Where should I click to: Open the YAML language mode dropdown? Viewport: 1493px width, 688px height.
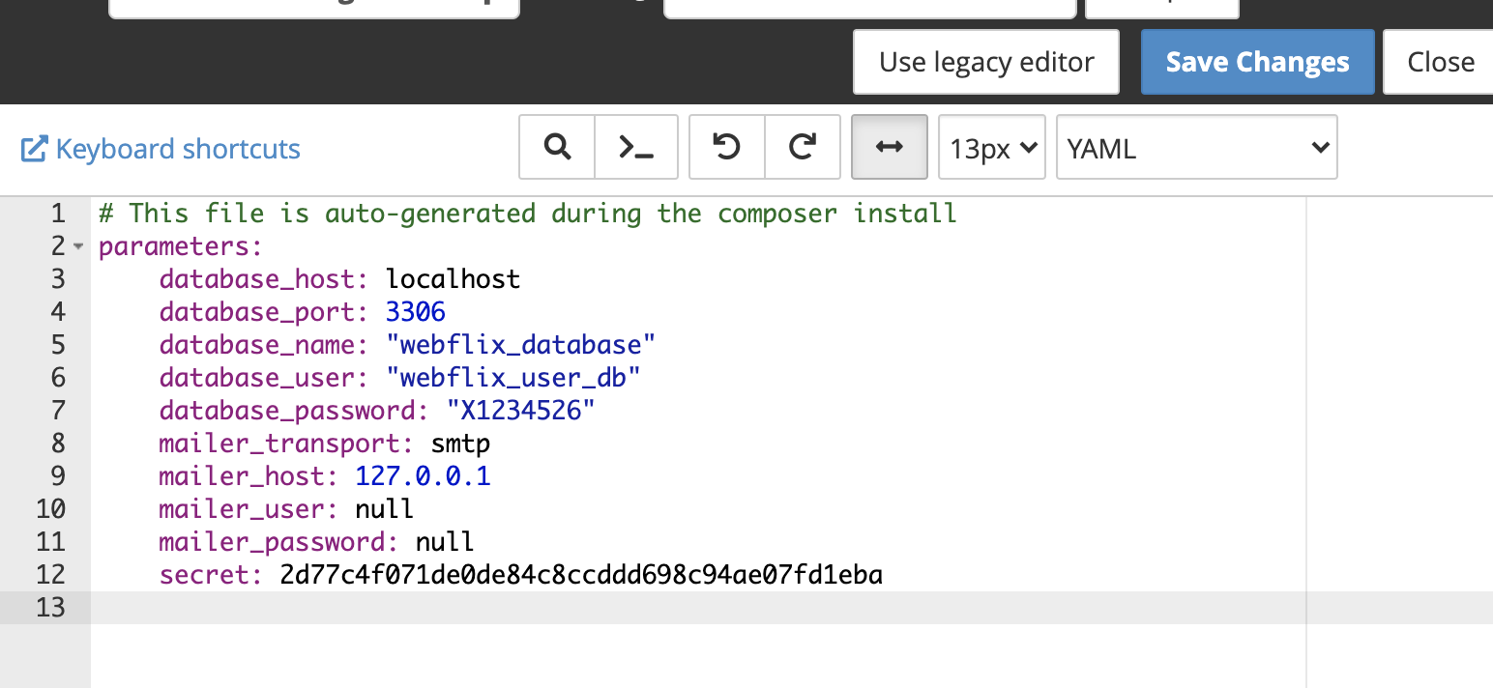tap(1196, 148)
